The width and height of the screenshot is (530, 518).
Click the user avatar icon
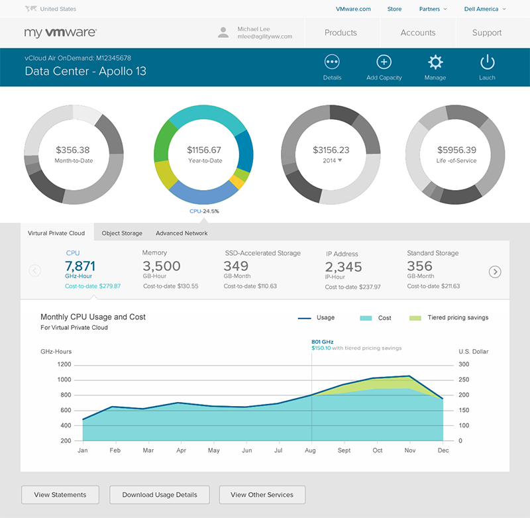[x=223, y=32]
